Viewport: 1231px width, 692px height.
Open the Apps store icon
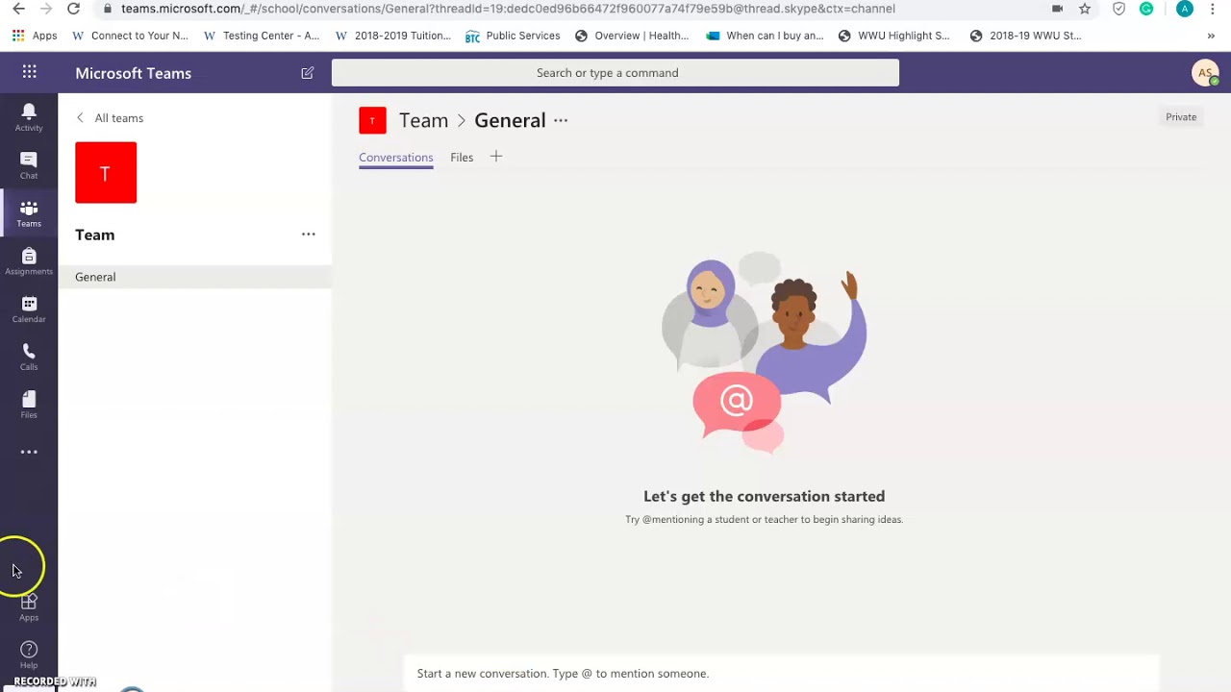coord(29,607)
